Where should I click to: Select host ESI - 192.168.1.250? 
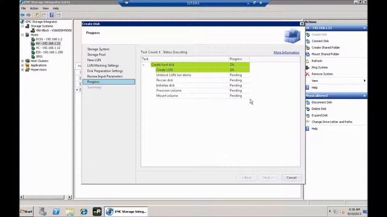[49, 52]
